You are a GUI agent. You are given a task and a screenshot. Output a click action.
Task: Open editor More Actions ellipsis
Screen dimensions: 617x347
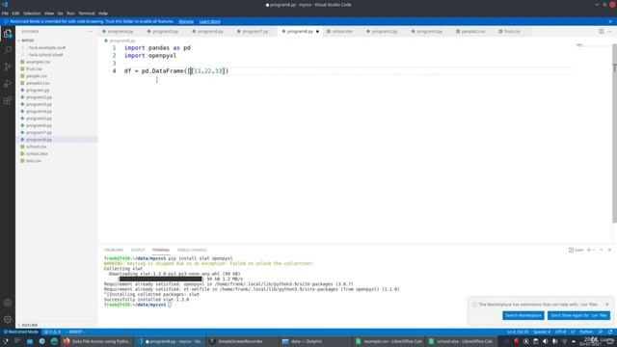(x=609, y=32)
